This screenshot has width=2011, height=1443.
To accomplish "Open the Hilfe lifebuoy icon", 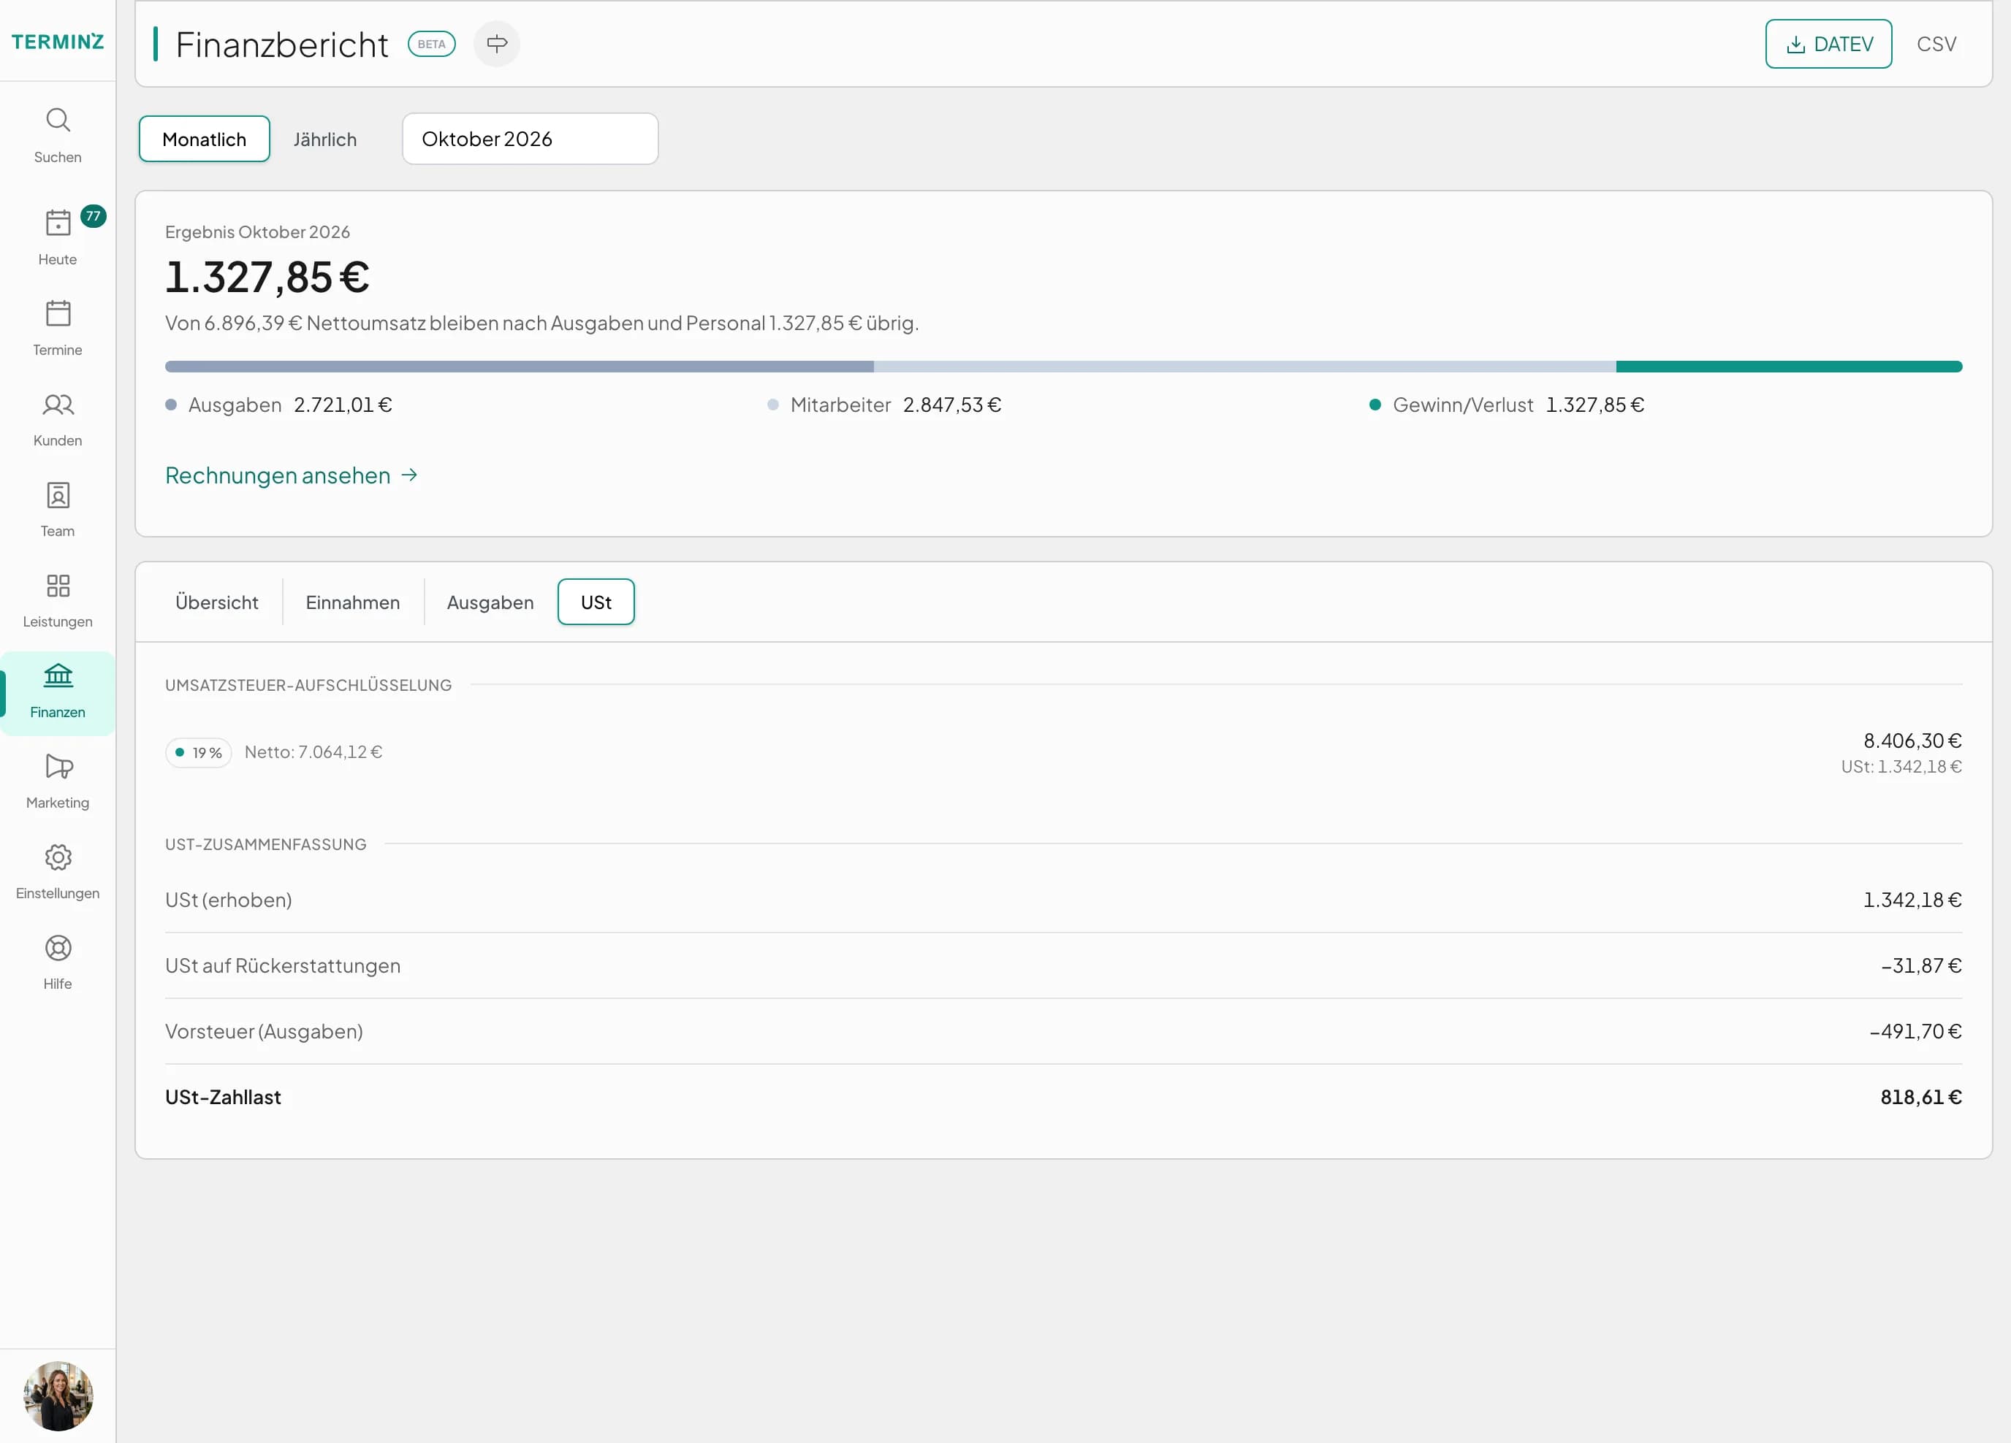I will click(58, 948).
